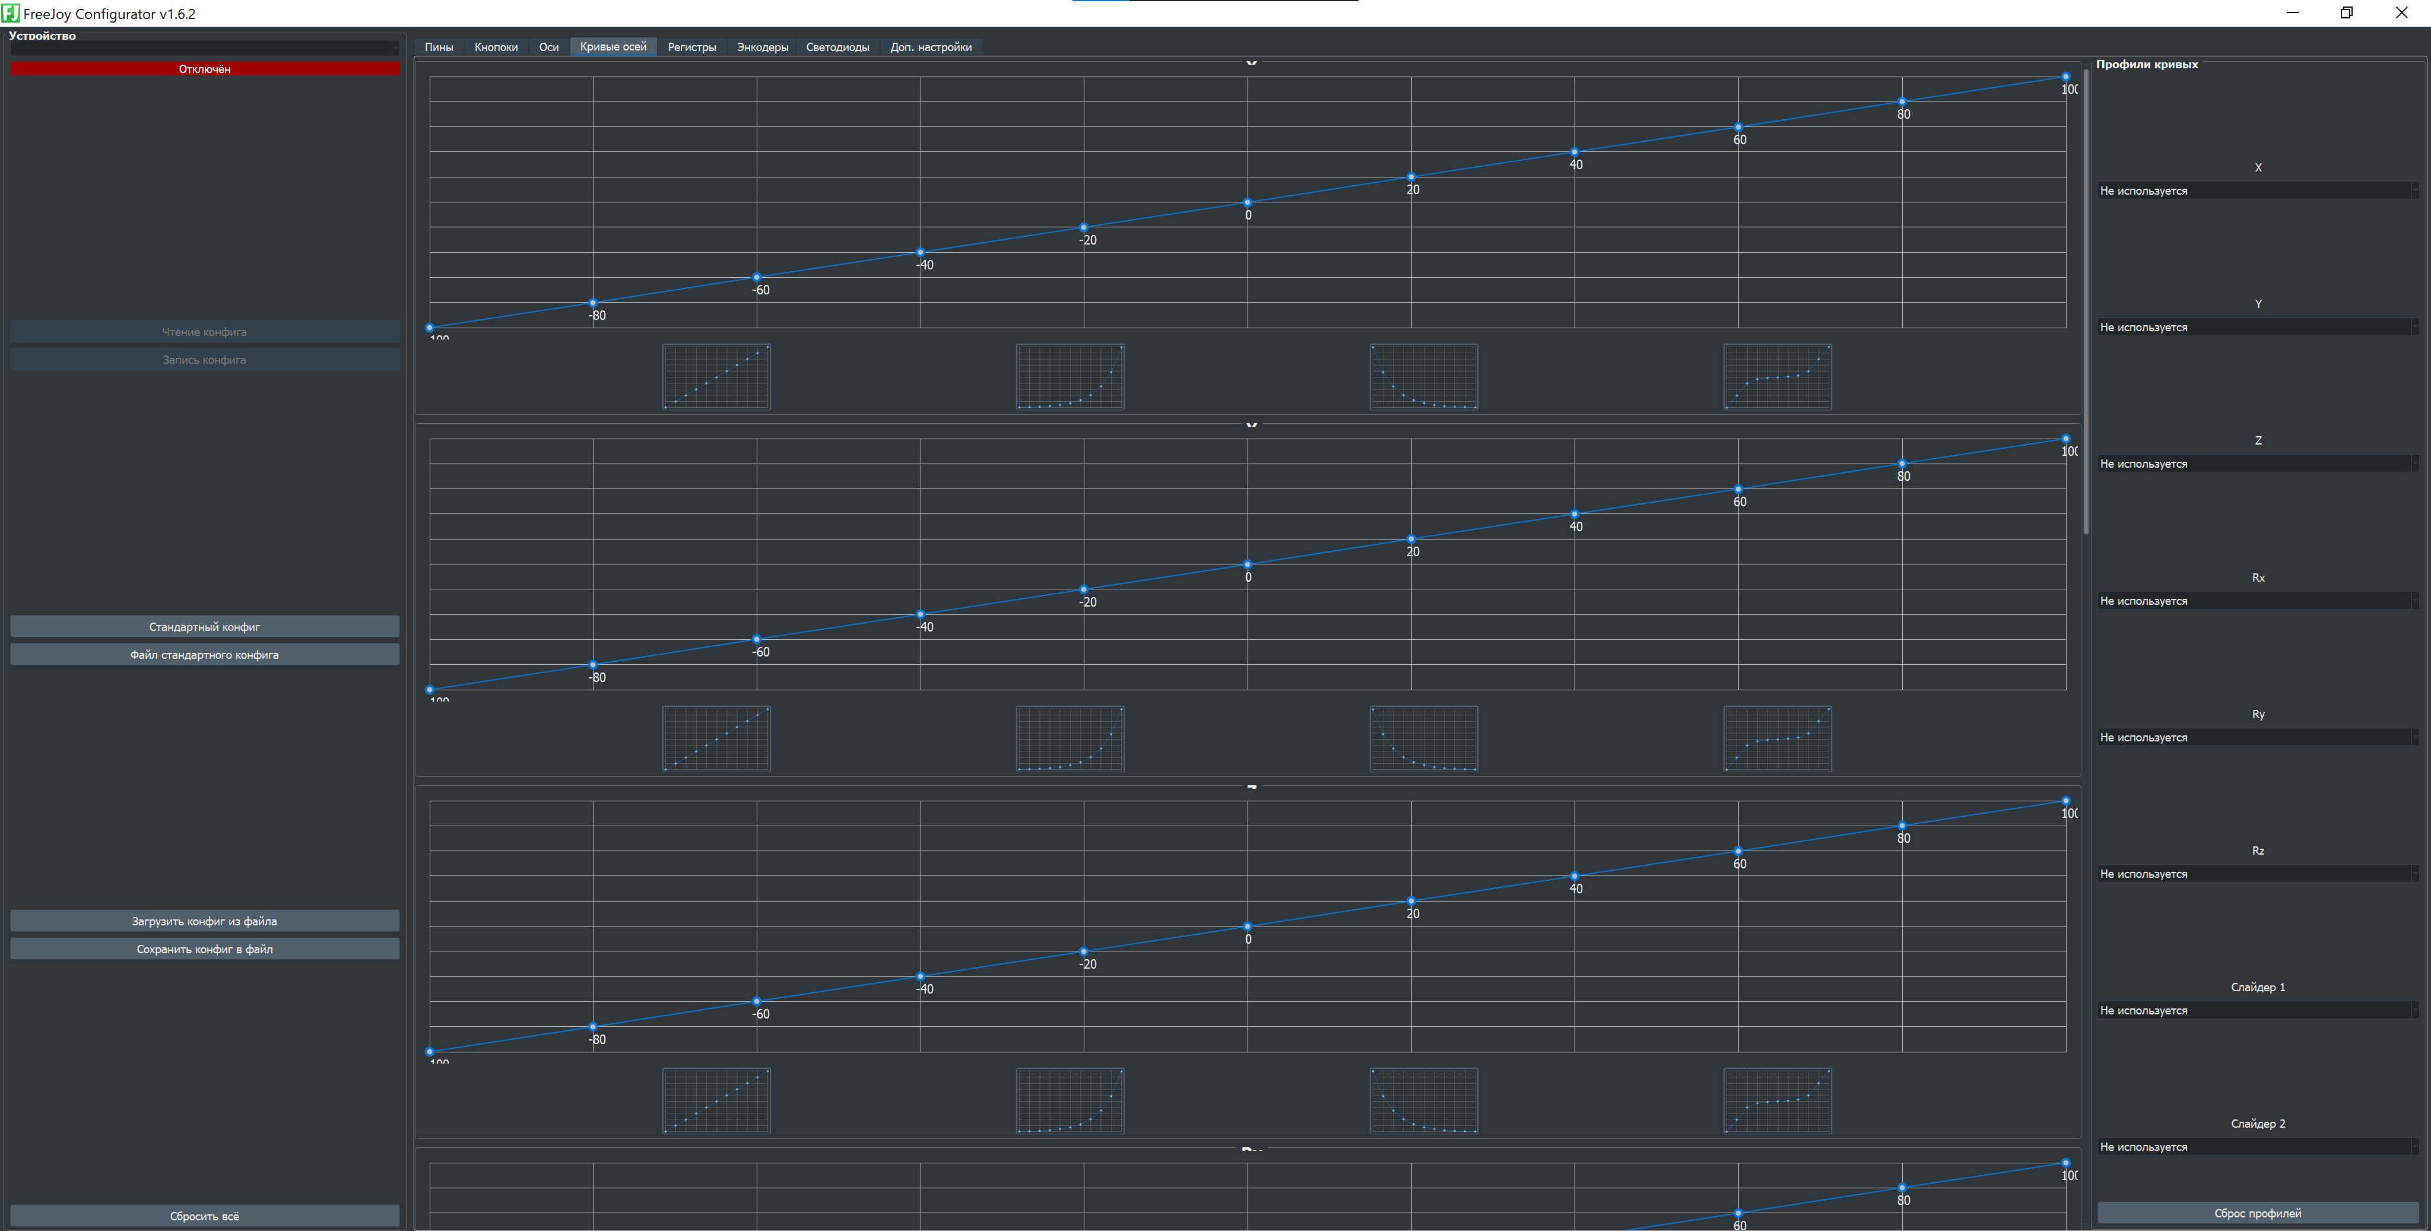Open the X curve profile dropdown
Image resolution: width=2431 pixels, height=1231 pixels.
(2257, 191)
